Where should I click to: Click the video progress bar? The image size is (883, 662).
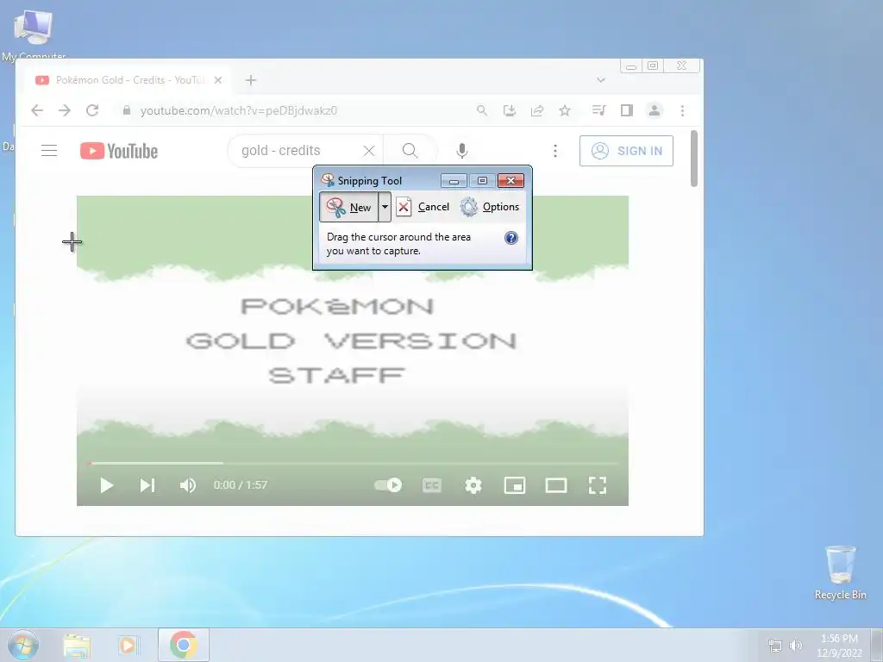pos(353,463)
